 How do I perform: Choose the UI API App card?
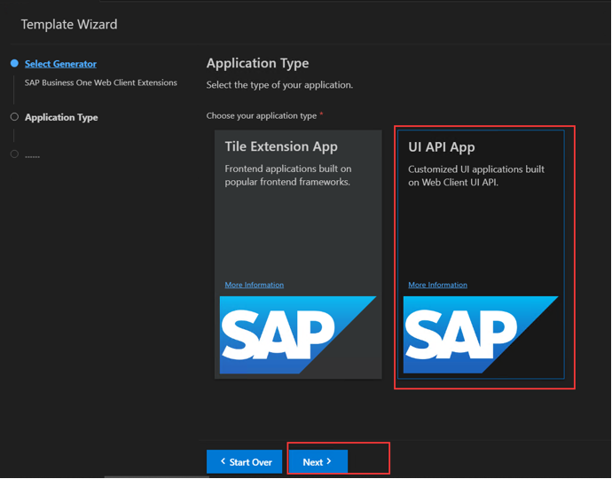481,255
